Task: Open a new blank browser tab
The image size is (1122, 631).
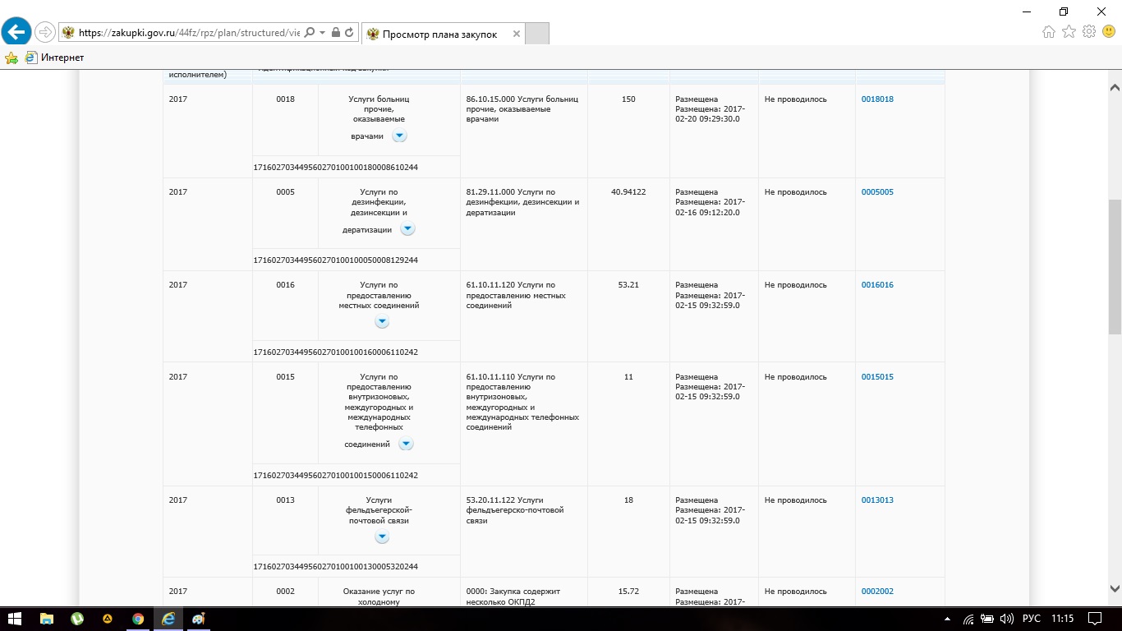Action: (536, 34)
